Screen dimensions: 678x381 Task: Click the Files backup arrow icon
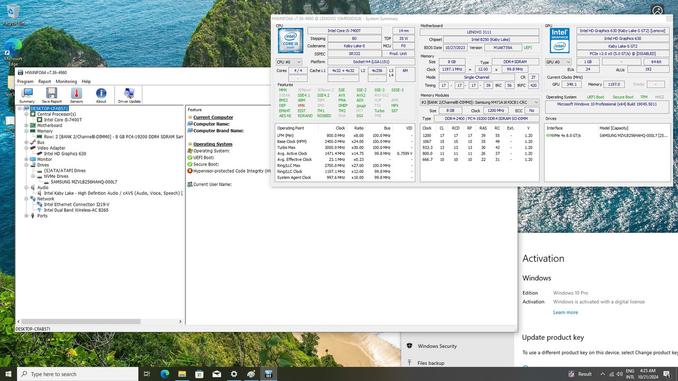tap(409, 363)
